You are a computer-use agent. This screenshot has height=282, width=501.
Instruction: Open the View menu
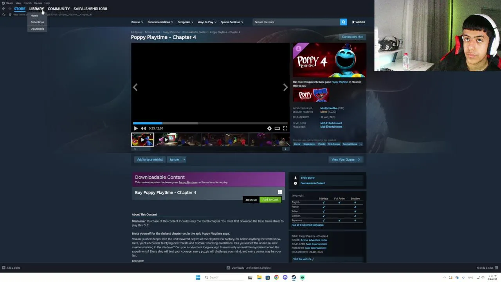(x=18, y=3)
